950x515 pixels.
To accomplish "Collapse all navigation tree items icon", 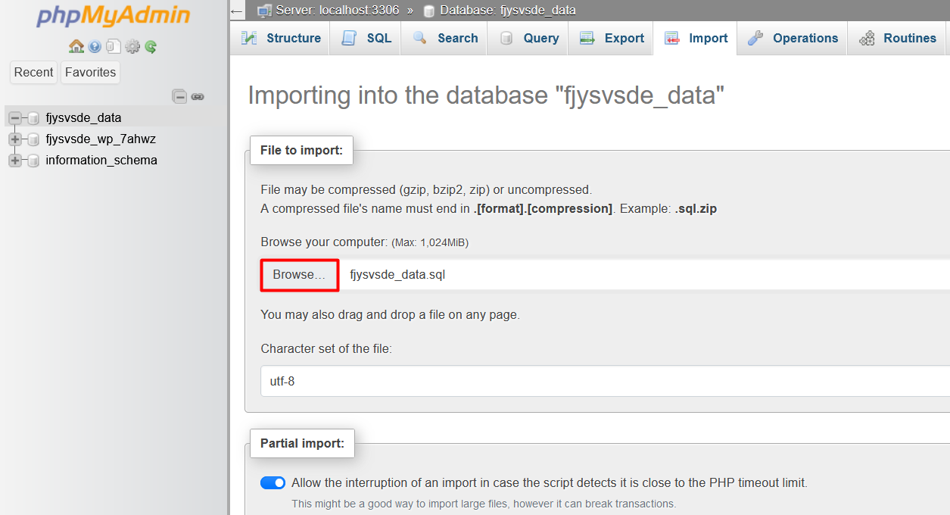I will coord(179,96).
